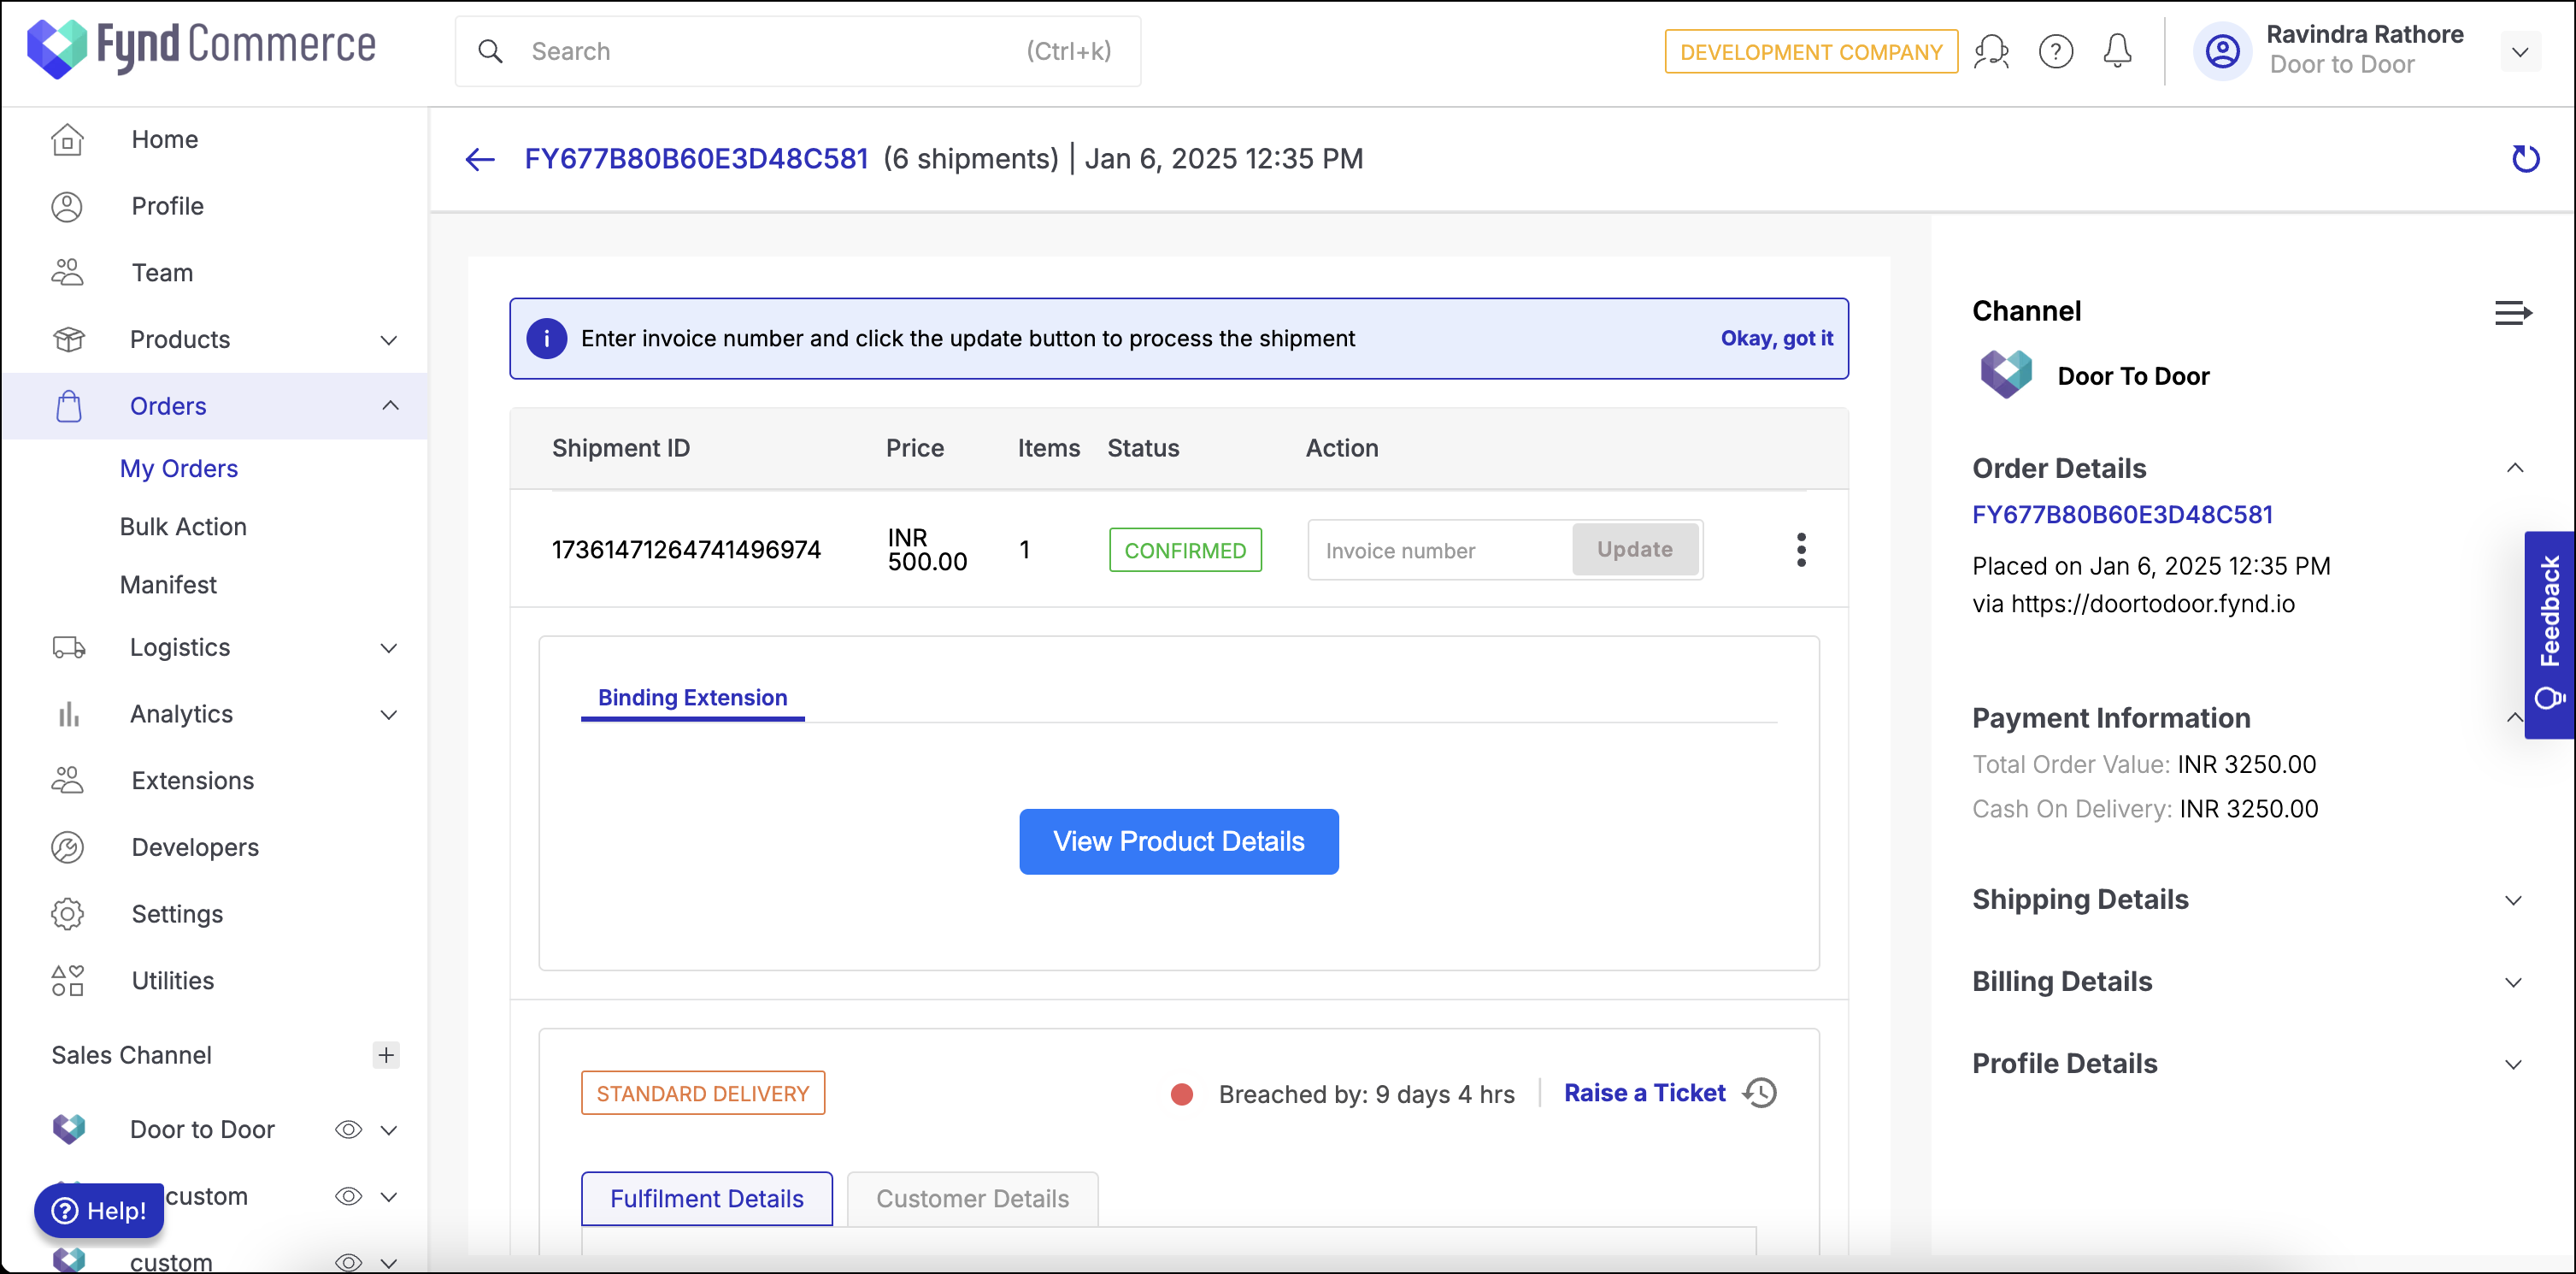Click the Help! button
The height and width of the screenshot is (1274, 2576).
coord(99,1210)
